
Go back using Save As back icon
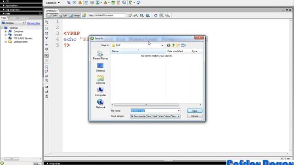[169, 45]
